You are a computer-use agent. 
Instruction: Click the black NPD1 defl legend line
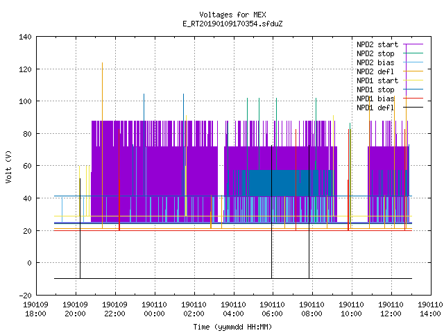tap(413, 108)
